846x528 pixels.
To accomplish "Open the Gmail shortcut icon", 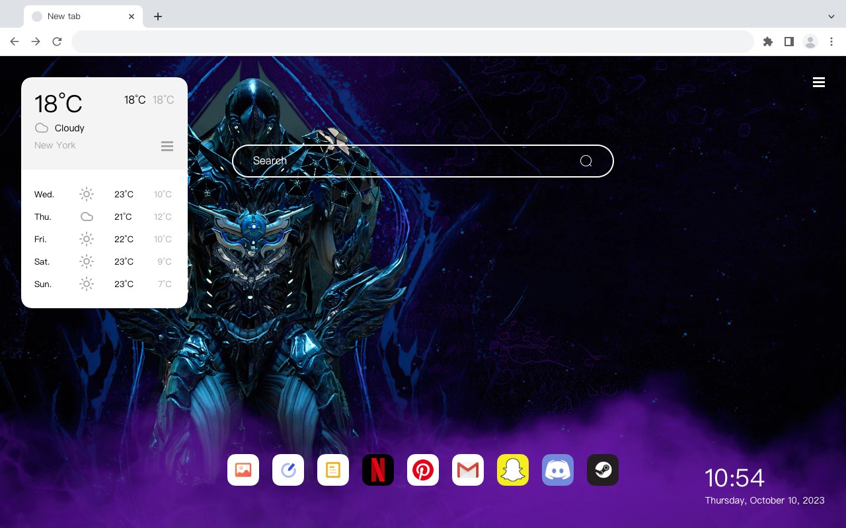I will pos(468,470).
